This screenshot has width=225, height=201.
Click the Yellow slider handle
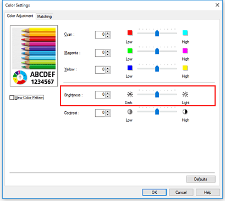pos(157,68)
